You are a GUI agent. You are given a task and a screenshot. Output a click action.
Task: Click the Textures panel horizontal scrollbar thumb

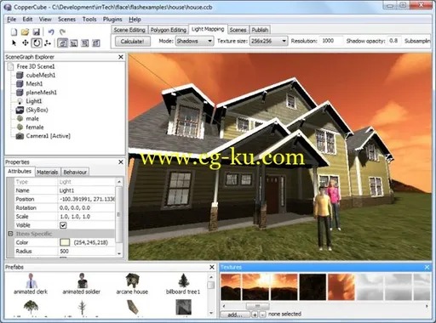[257, 306]
